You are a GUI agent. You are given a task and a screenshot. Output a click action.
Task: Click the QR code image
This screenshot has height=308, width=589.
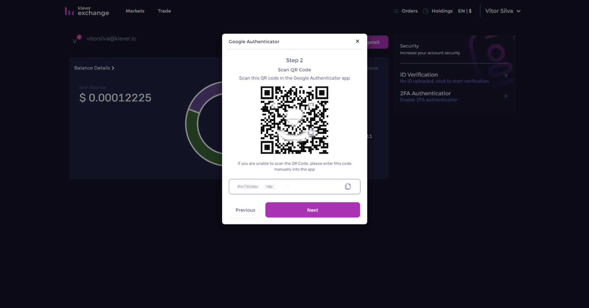(x=294, y=120)
